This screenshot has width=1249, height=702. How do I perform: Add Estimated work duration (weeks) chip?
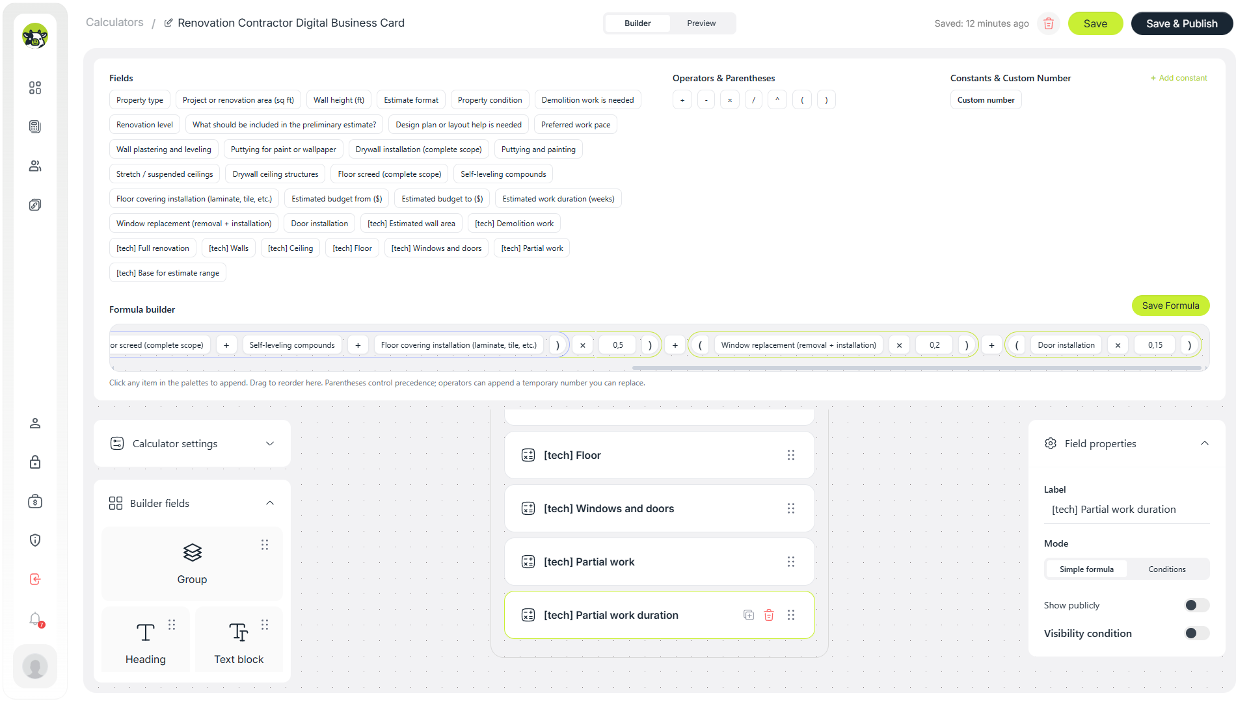click(x=558, y=199)
